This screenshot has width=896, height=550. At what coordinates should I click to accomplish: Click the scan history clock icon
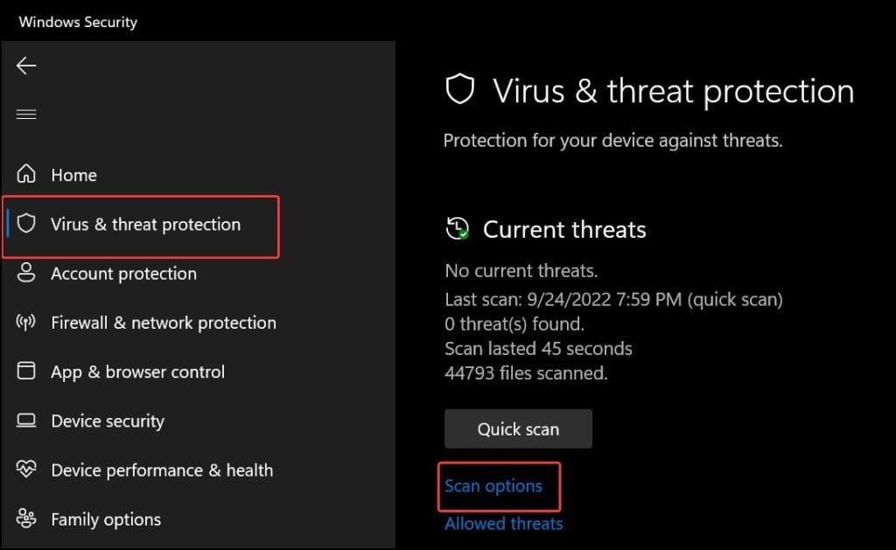point(456,229)
